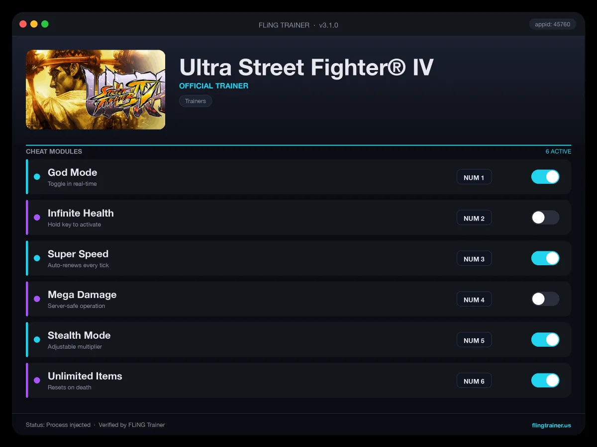
Task: Enable the Infinite Health toggle
Action: point(545,218)
